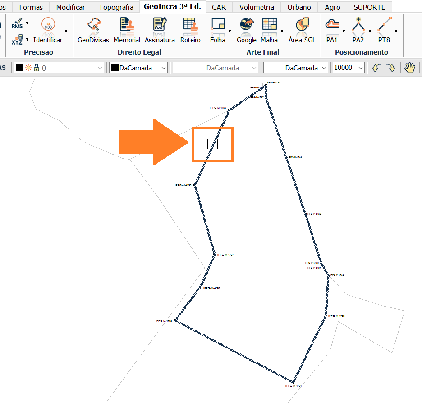Click the black layer color swatch
The width and height of the screenshot is (422, 403).
[x=19, y=68]
